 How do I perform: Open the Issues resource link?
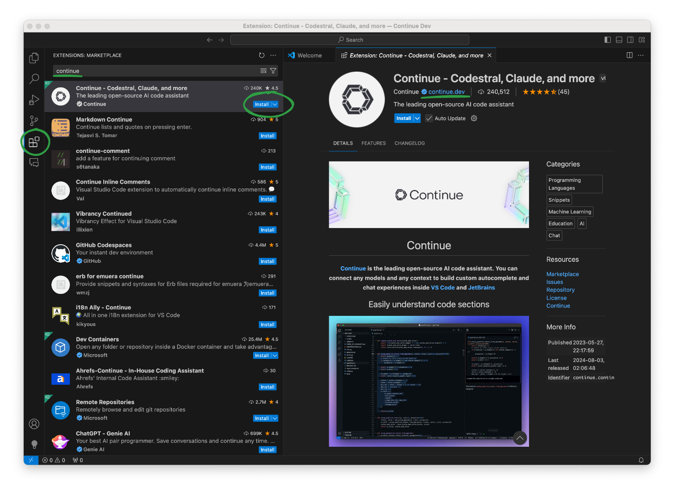(x=554, y=282)
